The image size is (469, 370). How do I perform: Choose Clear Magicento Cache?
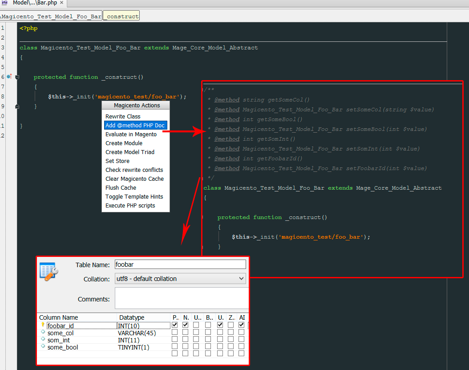(x=136, y=179)
